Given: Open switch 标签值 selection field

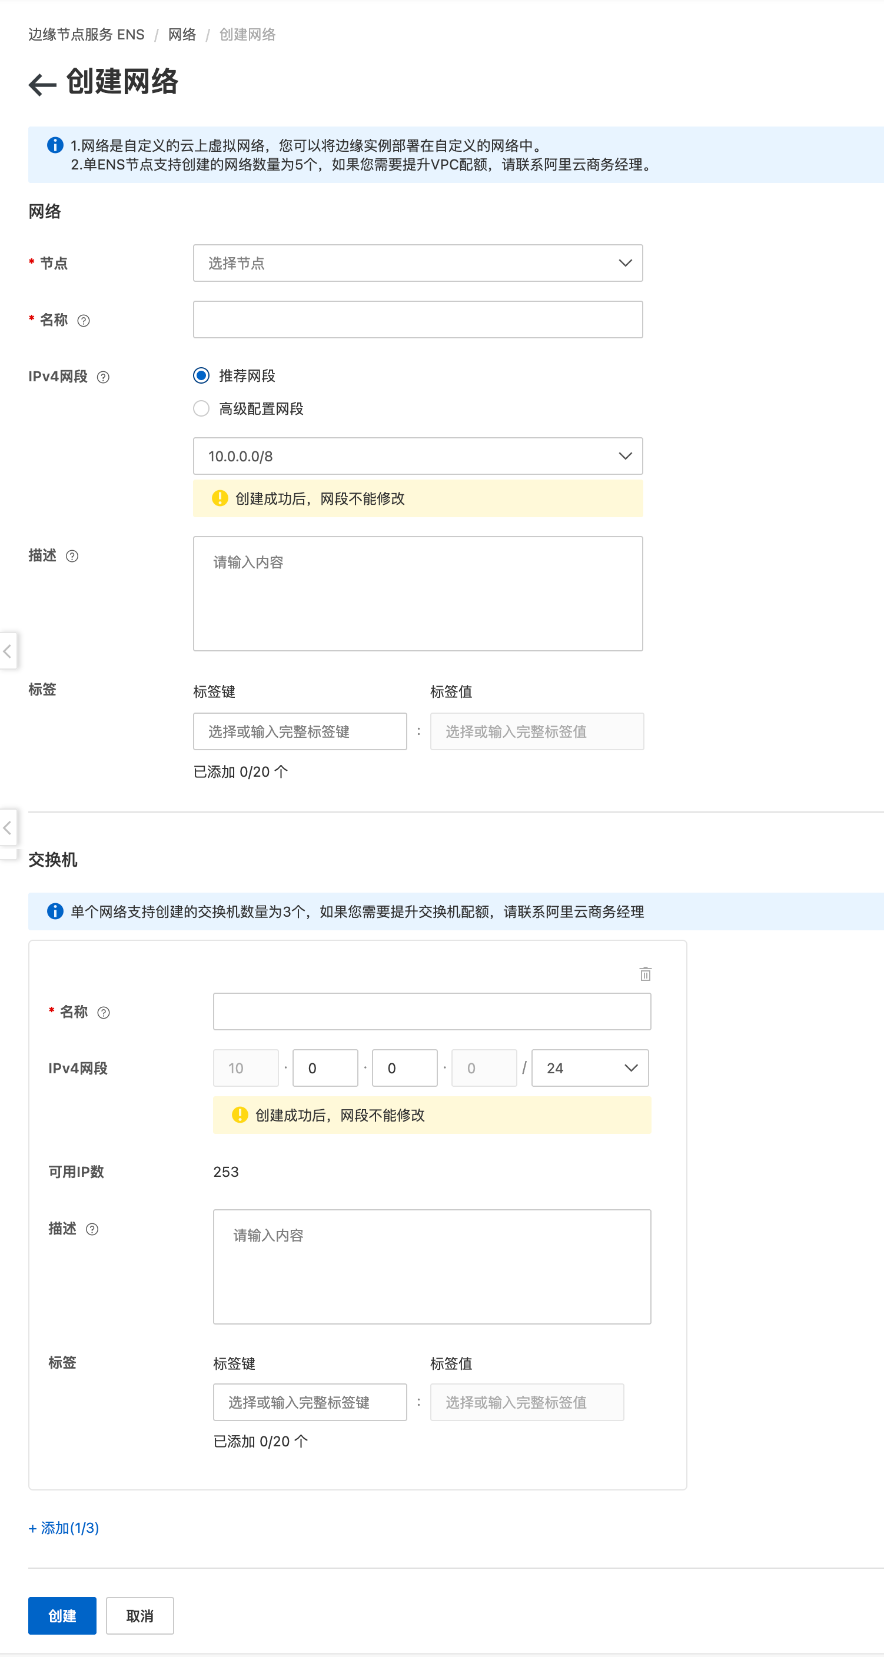Looking at the screenshot, I should (527, 1402).
